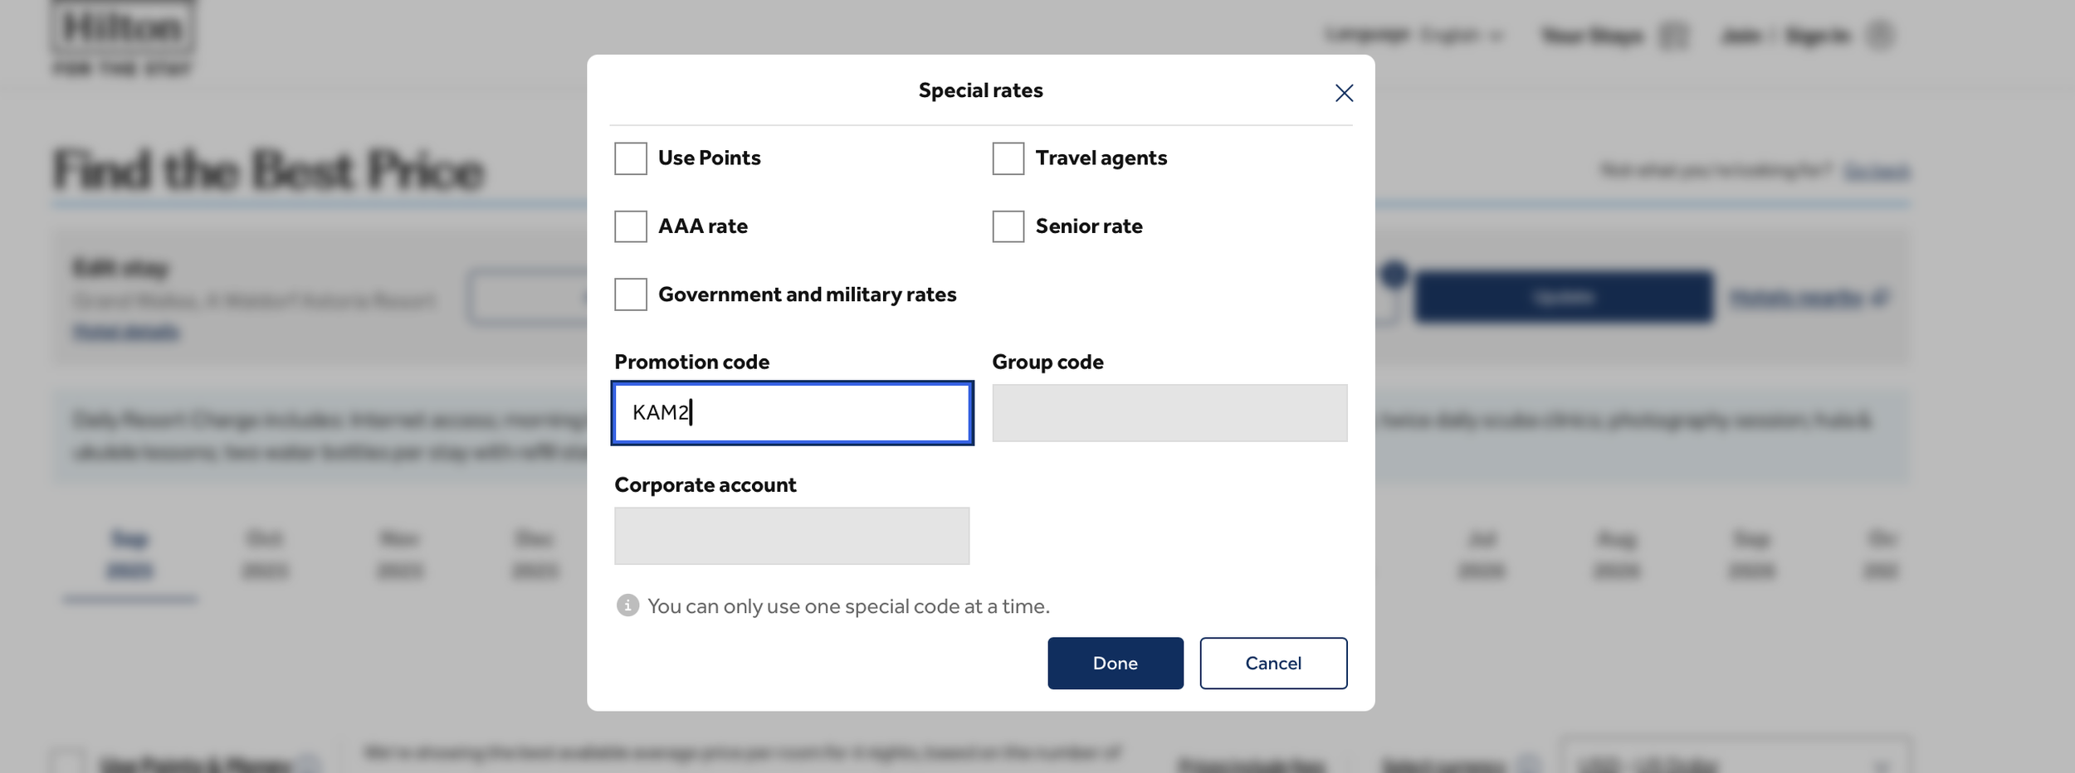Screen dimensions: 2075x773
Task: Click the Hilton logo in the header
Action: tap(123, 29)
